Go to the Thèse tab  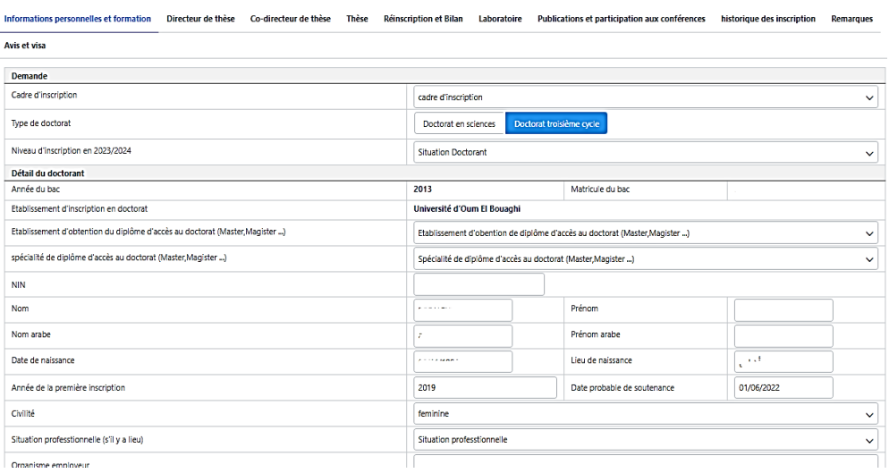[x=356, y=19]
